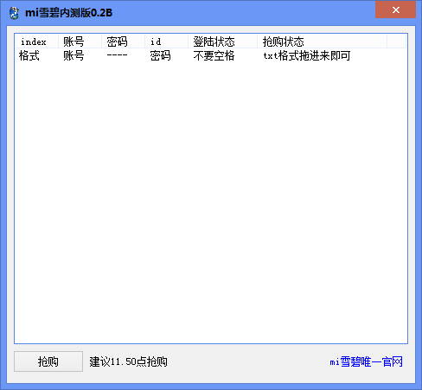Open the mi雪碧唯一官网 link
The height and width of the screenshot is (390, 422).
click(366, 361)
